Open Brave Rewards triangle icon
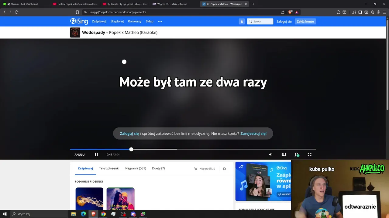The height and width of the screenshot is (218, 389). click(297, 12)
